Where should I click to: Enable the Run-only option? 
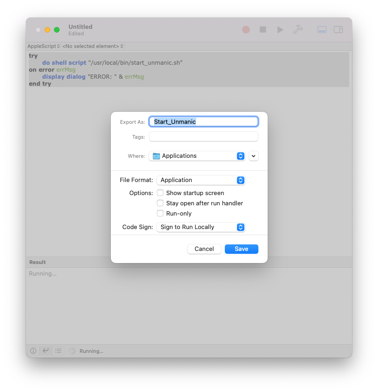click(x=160, y=213)
